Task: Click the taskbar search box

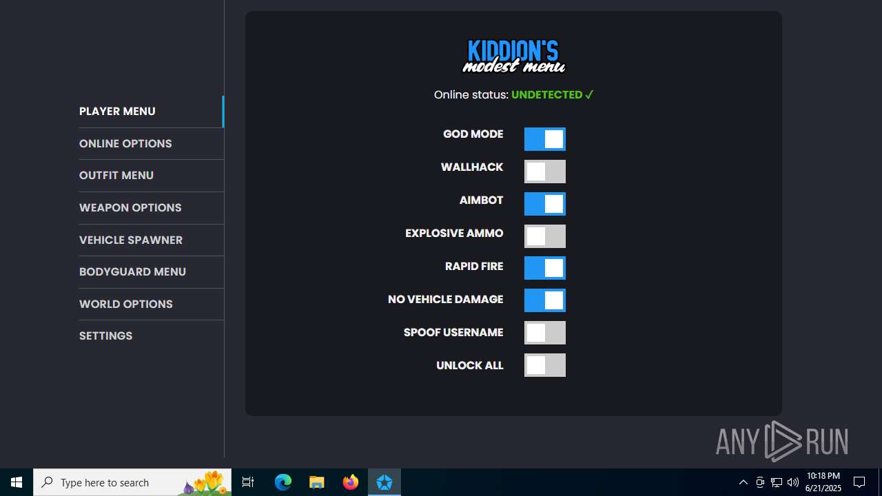Action: pyautogui.click(x=132, y=482)
